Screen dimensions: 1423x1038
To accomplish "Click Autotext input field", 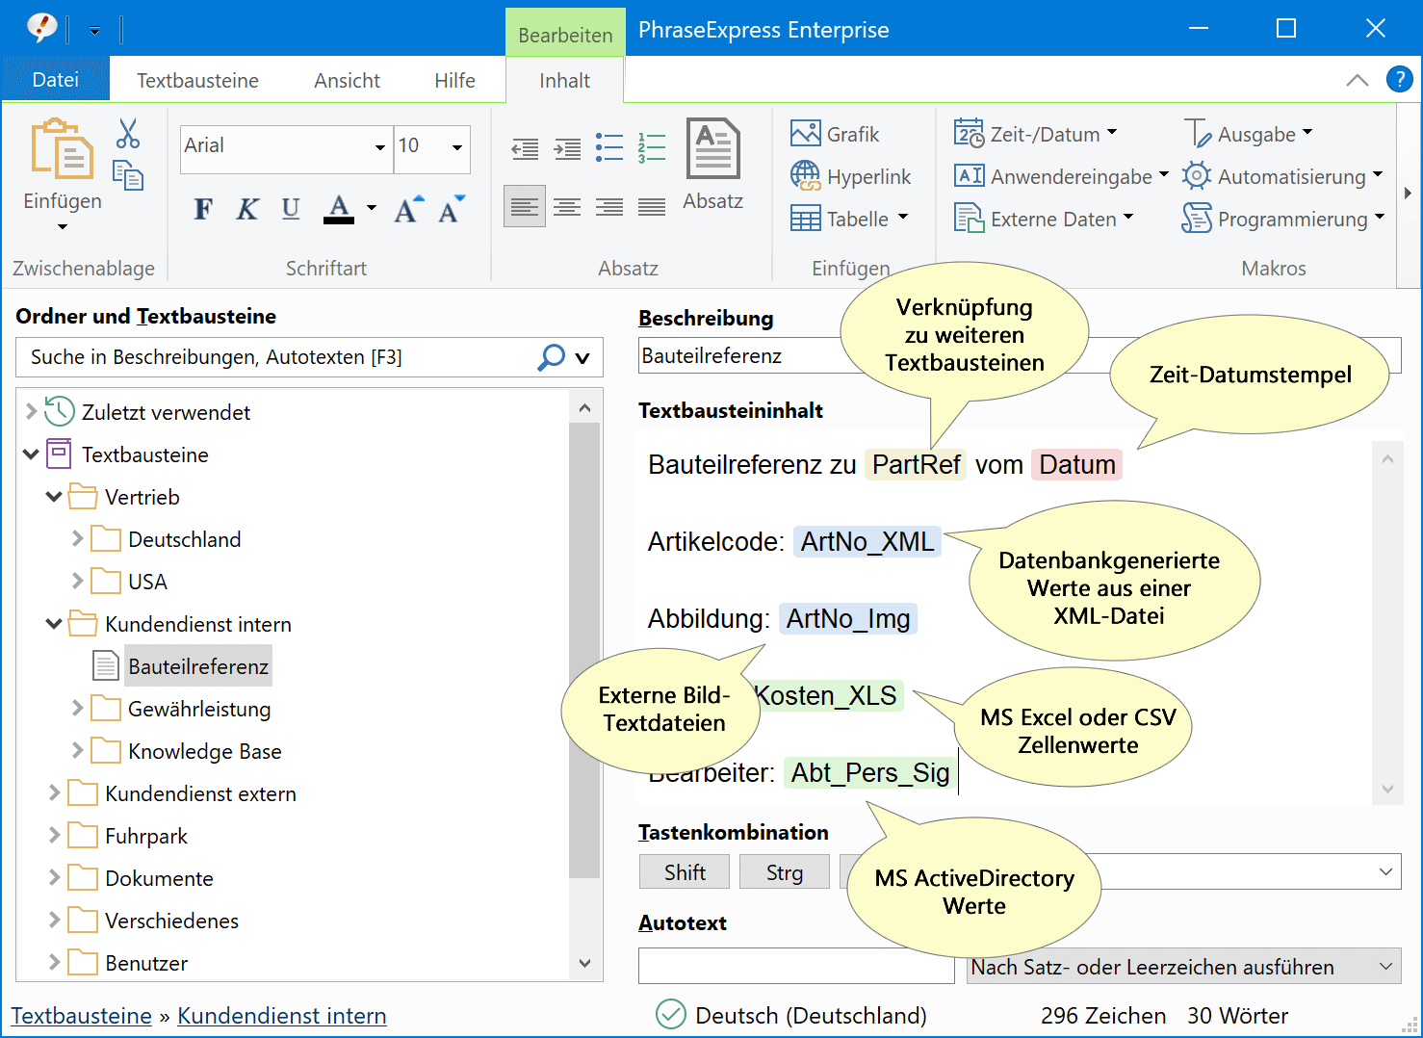I will coord(796,966).
